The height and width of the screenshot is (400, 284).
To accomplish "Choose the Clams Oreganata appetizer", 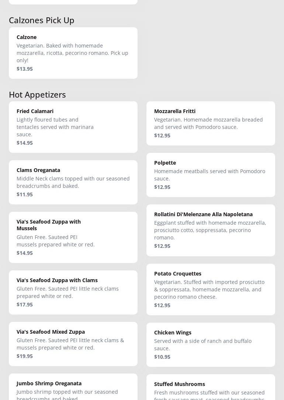I will click(x=73, y=182).
